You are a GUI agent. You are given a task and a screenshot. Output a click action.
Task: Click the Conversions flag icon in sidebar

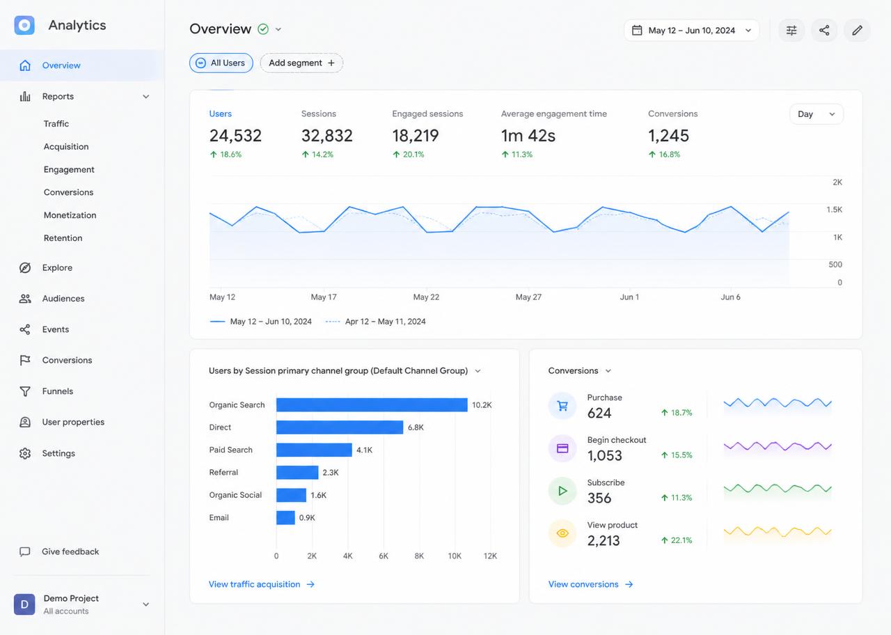[25, 361]
